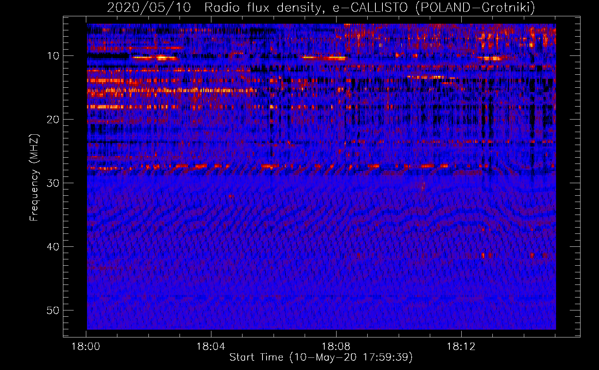This screenshot has height=370, width=599.
Task: Click the 'Frequency (MHZ)' axis label
Action: (34, 178)
